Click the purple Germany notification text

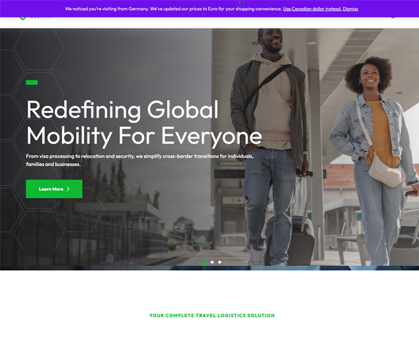coord(174,9)
